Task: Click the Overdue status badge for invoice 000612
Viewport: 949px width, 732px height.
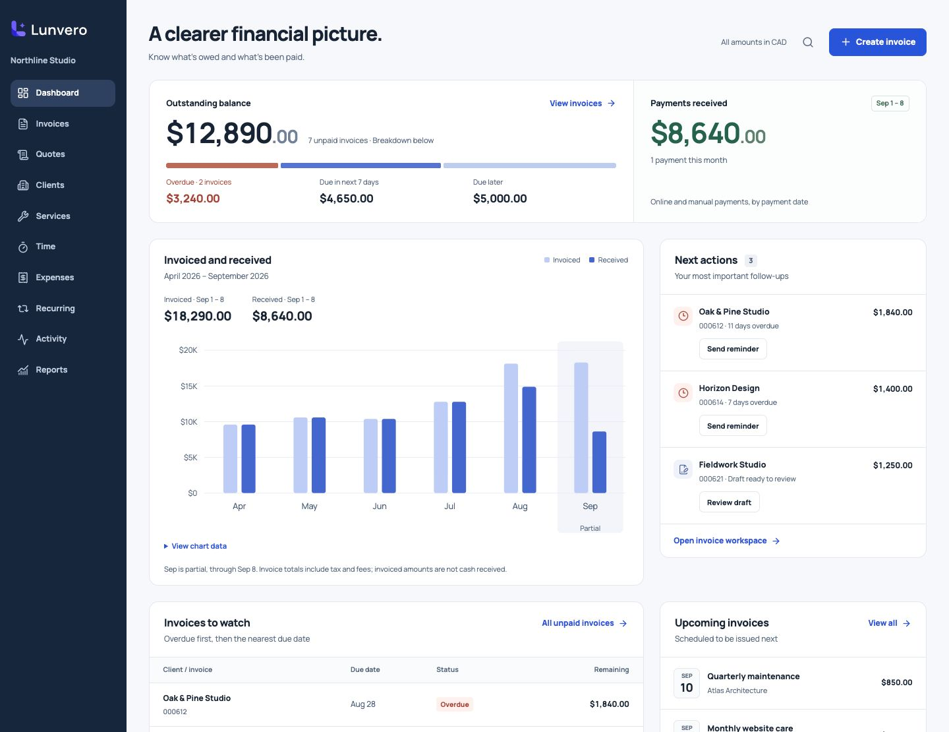Action: click(x=455, y=704)
